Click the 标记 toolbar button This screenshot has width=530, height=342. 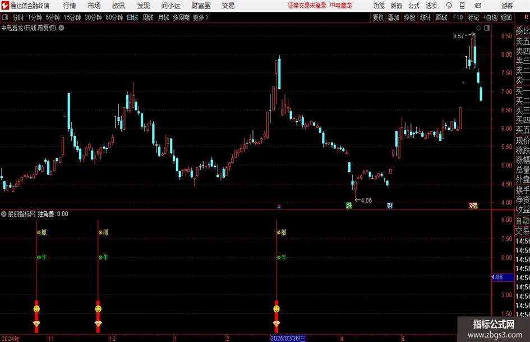[473, 17]
